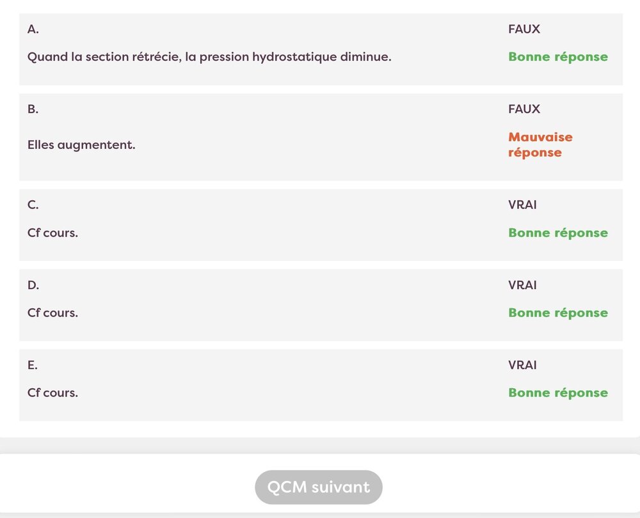The height and width of the screenshot is (518, 640).
Task: Click the letter B. heading
Action: 33,109
